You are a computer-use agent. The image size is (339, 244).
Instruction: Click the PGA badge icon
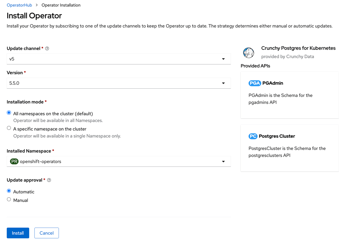tap(255, 83)
